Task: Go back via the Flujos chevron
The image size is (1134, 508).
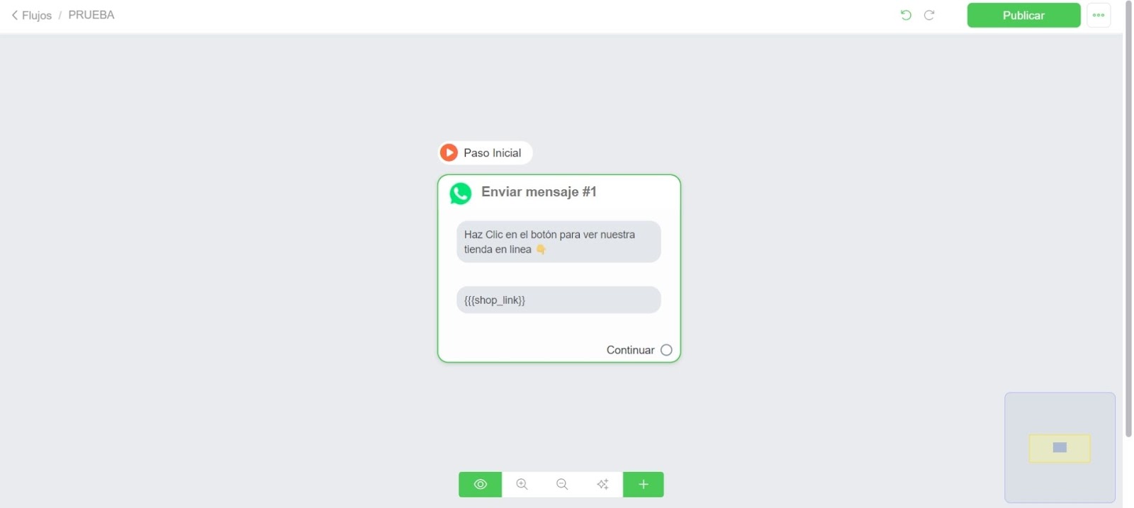Action: [14, 15]
